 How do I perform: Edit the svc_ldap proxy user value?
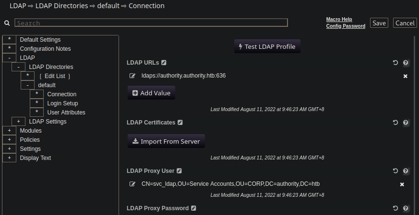[132, 184]
